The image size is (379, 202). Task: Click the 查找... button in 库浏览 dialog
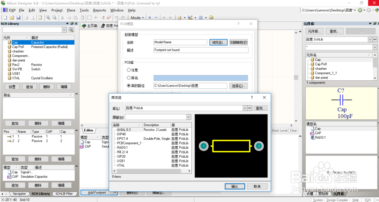tap(261, 108)
